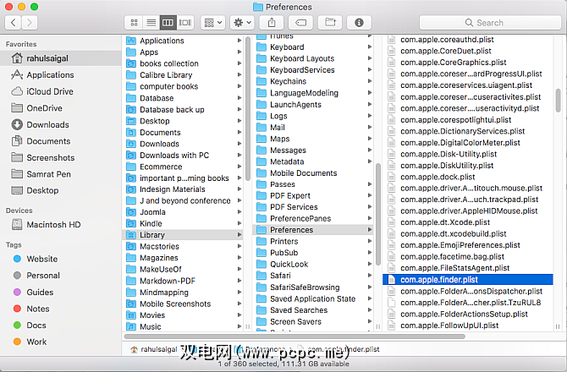Expand the Kindle folder arrow
The width and height of the screenshot is (567, 372).
(x=239, y=223)
